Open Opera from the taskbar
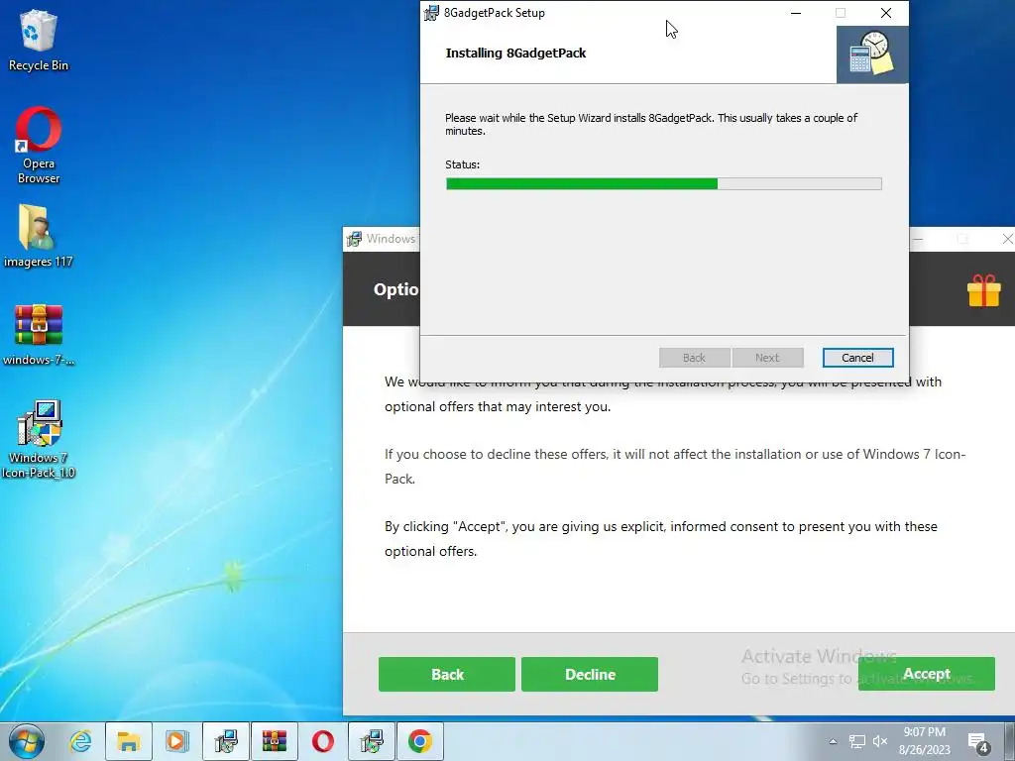Viewport: 1015px width, 761px height. (x=323, y=741)
